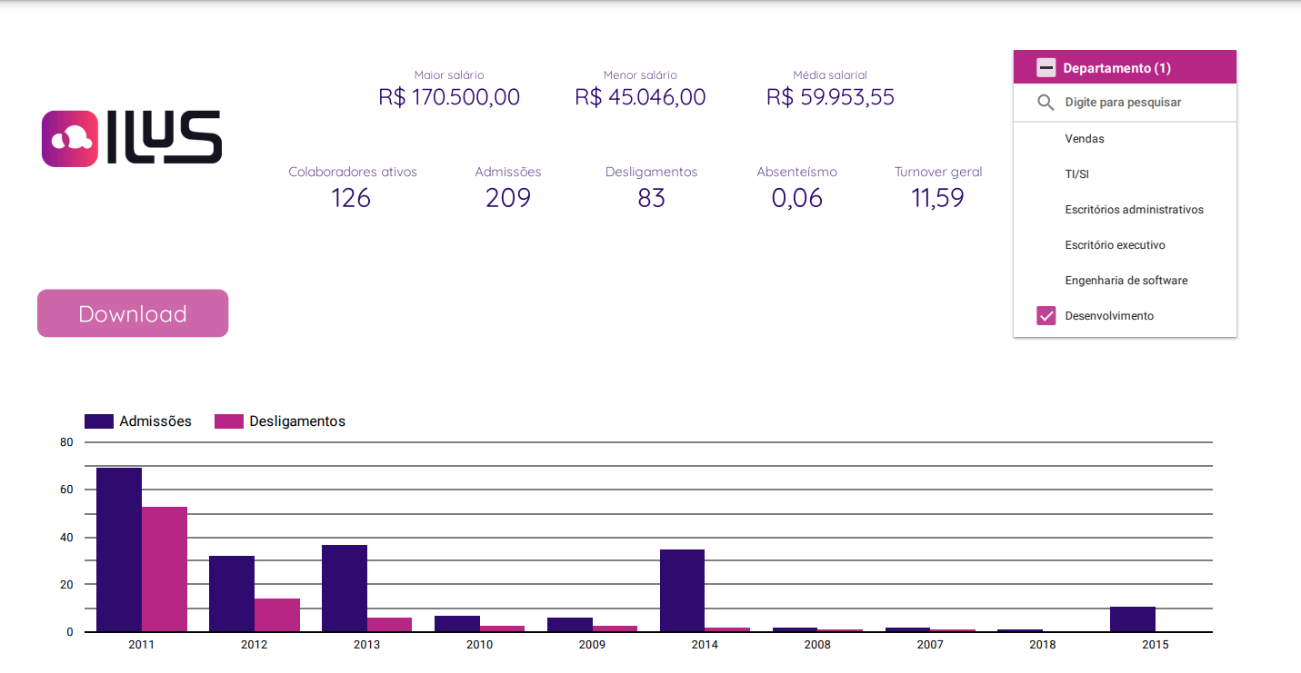Click the Maior salário value R$ 170.500,00
Screen dimensions: 1301x673
click(449, 97)
